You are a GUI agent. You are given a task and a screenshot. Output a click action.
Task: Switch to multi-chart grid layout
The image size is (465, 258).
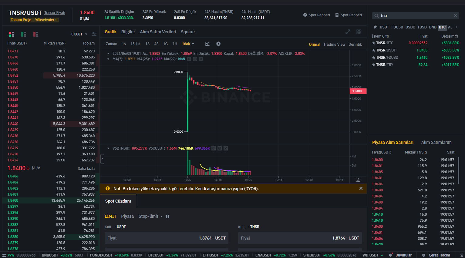(x=359, y=32)
